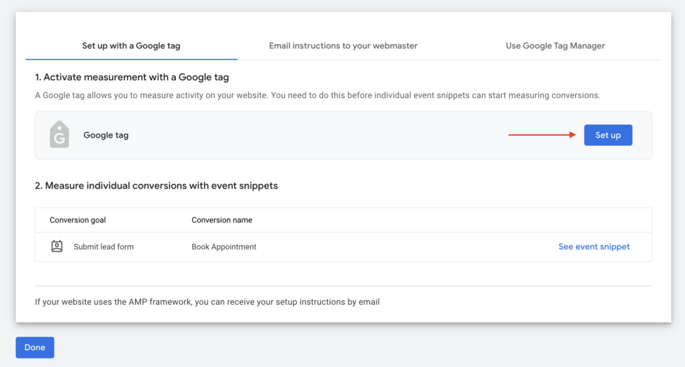
Task: Click the Submit lead form icon
Action: click(x=57, y=247)
